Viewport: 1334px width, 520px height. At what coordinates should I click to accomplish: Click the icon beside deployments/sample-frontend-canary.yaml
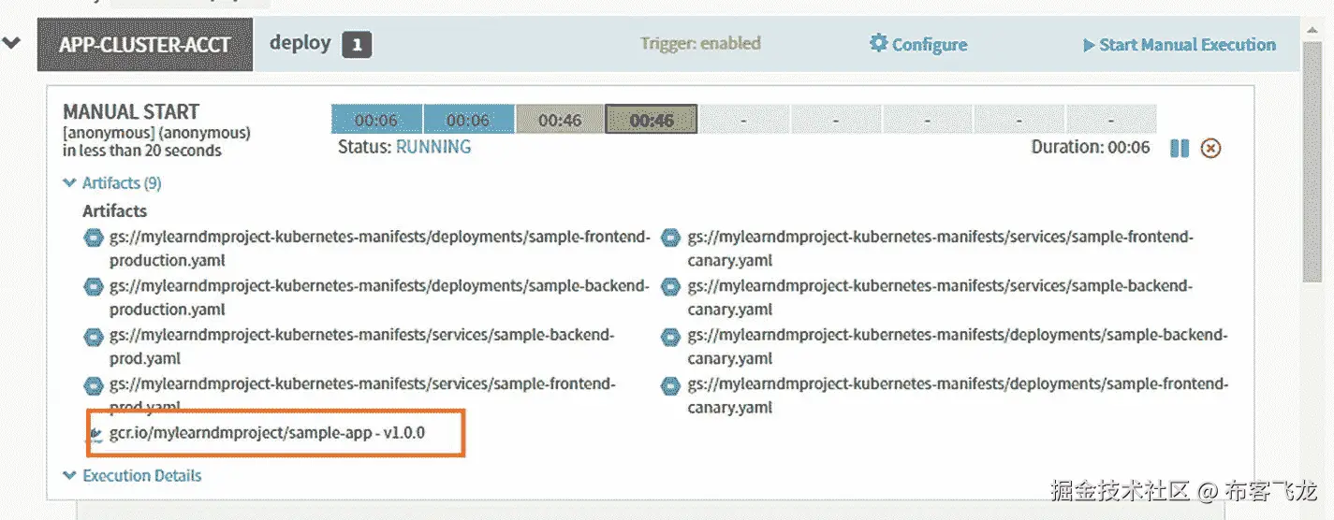pos(670,384)
